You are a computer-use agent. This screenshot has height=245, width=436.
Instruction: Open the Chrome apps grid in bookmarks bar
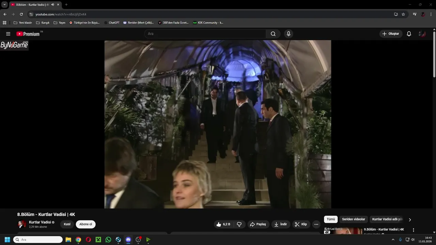tap(4, 23)
